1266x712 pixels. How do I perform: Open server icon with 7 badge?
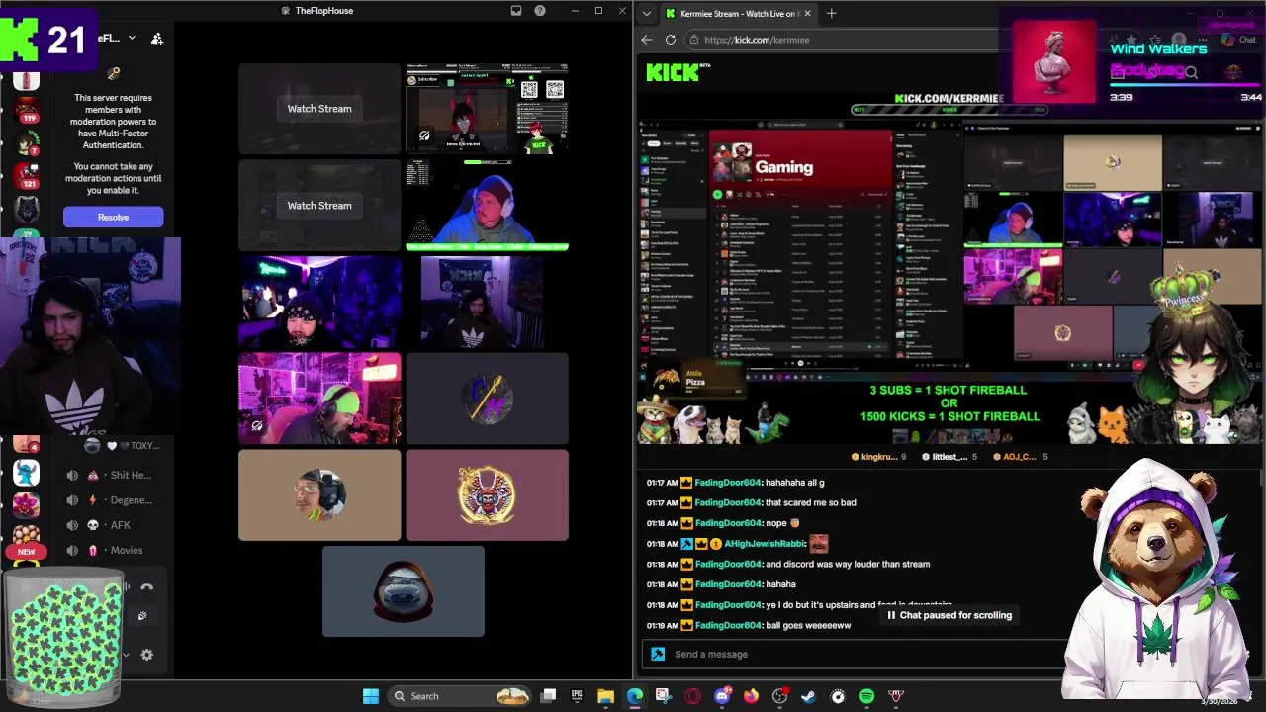27,143
